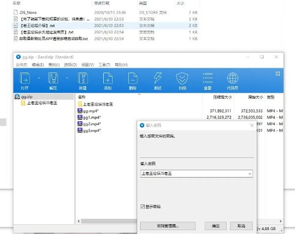Click the Modified date (修改日期) header in Explorer

[x=102, y=3]
